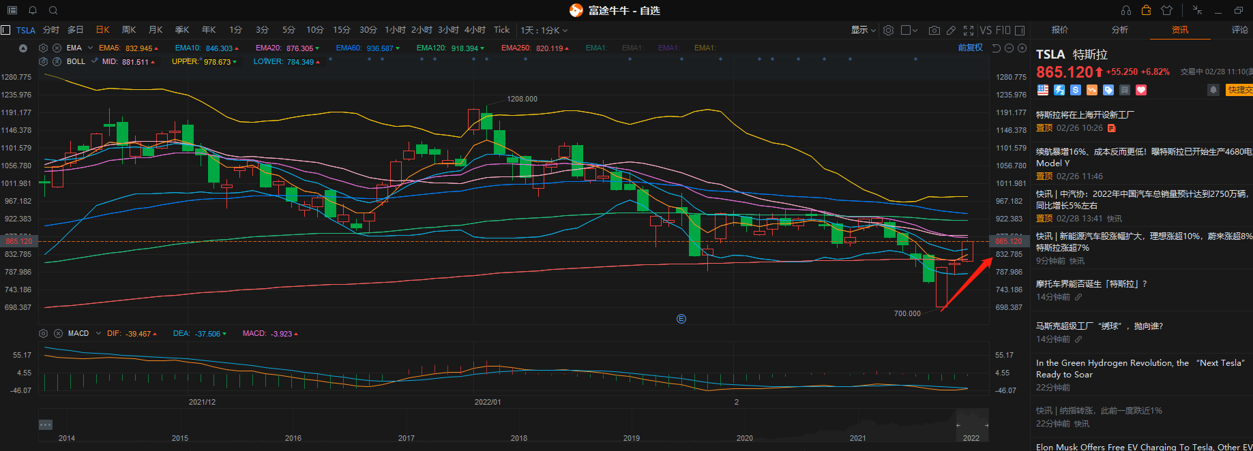The width and height of the screenshot is (1253, 451).
Task: Click the US flag market icon
Action: pos(1043,90)
